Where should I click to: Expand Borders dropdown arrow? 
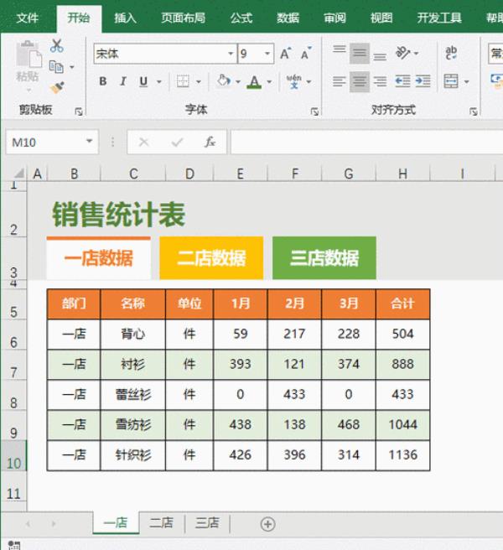pyautogui.click(x=199, y=81)
